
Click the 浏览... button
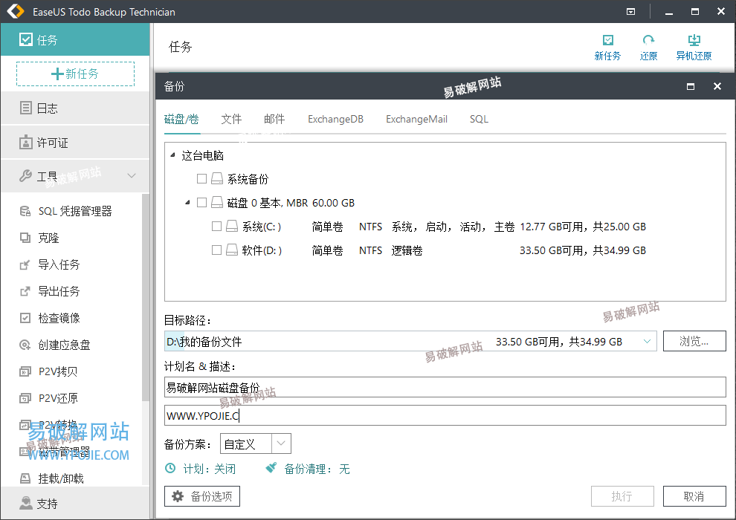694,342
